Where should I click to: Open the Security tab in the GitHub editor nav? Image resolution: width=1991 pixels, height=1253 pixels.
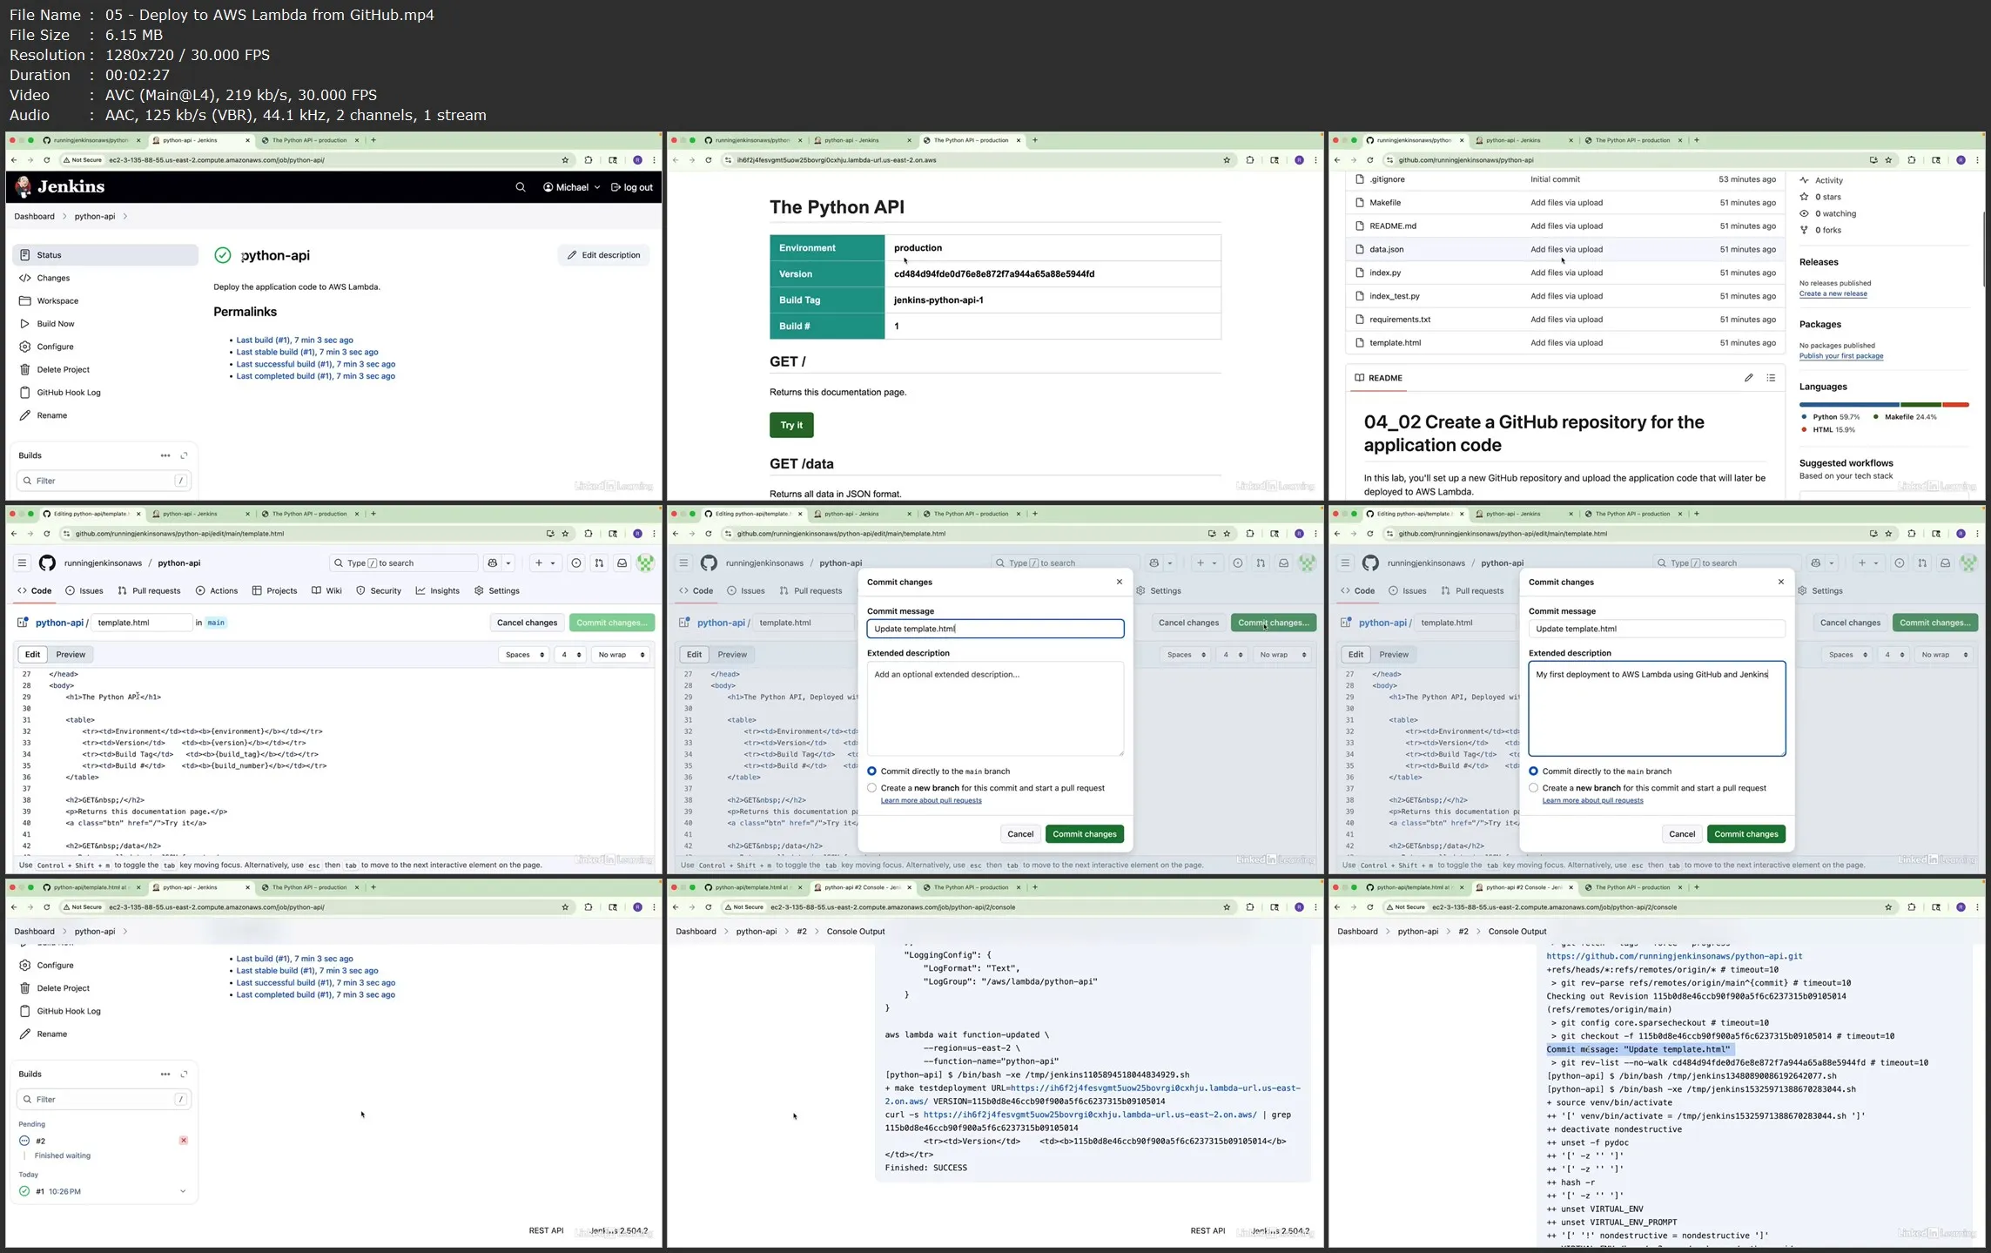pyautogui.click(x=379, y=590)
